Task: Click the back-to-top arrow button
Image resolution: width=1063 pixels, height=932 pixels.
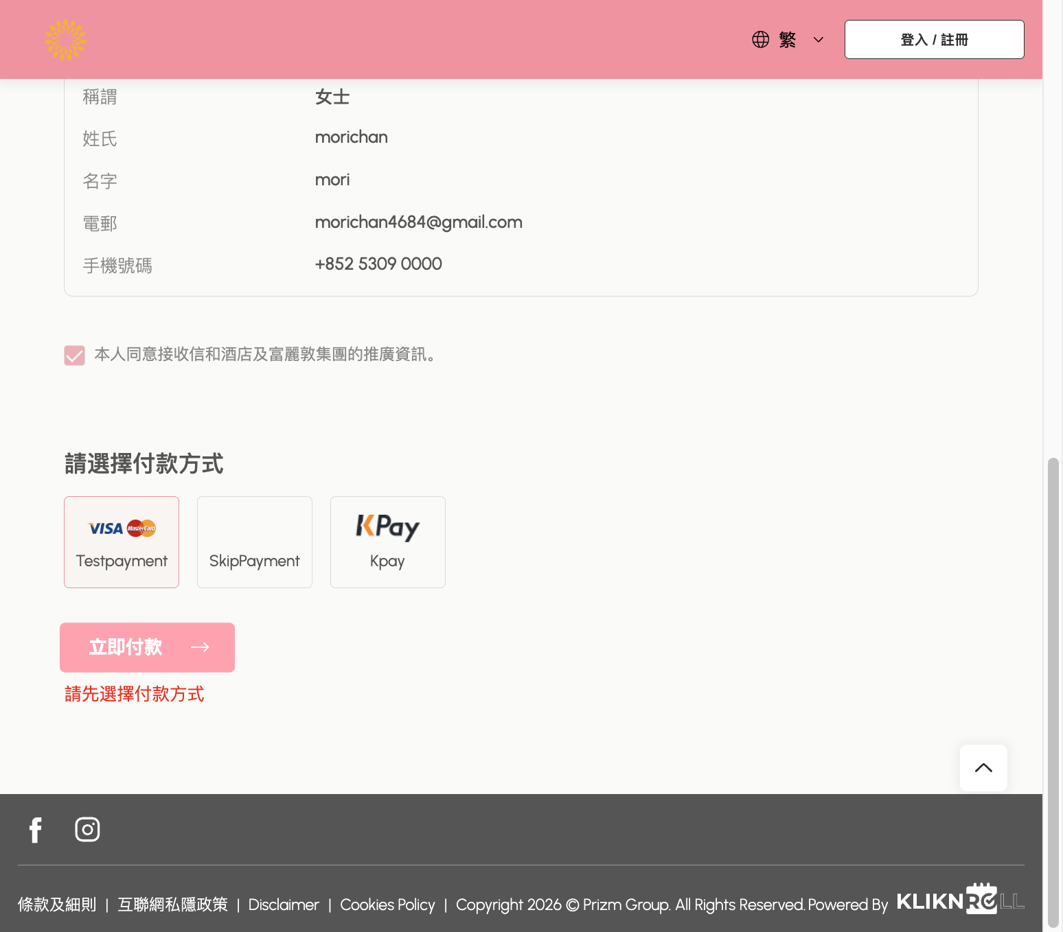Action: pos(983,768)
